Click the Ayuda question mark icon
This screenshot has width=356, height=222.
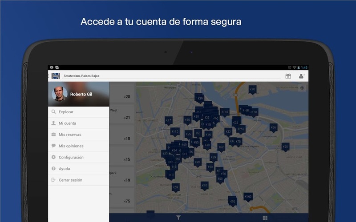[53, 169]
